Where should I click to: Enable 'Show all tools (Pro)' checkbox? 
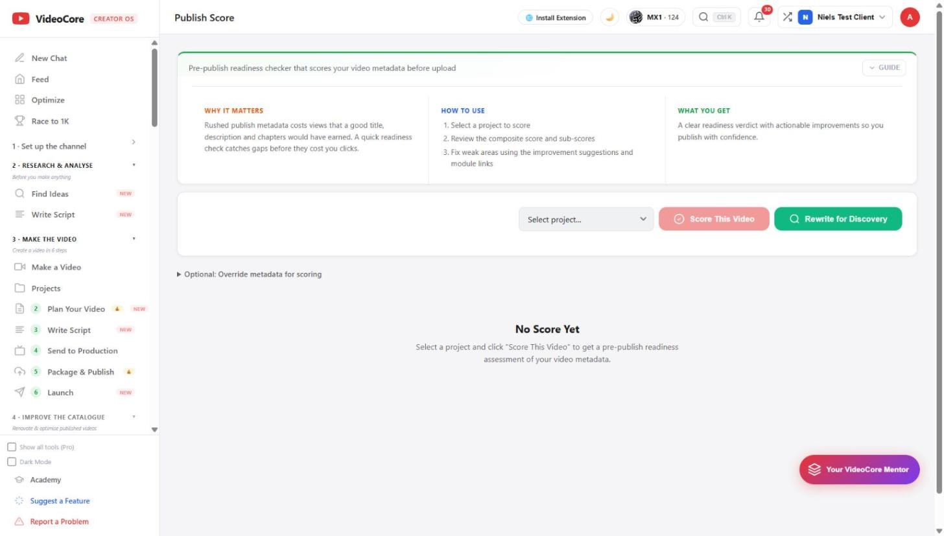12,447
